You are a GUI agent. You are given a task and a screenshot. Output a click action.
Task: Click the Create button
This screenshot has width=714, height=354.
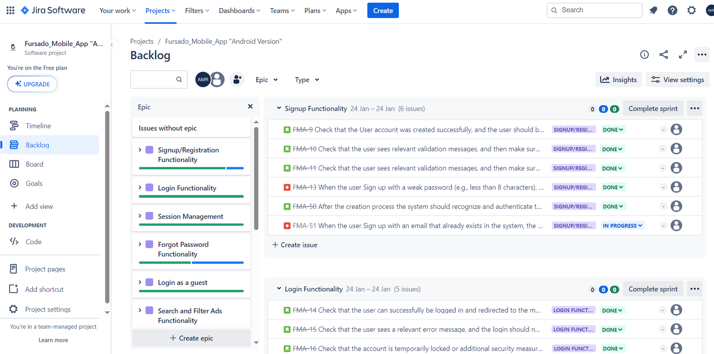pyautogui.click(x=382, y=11)
